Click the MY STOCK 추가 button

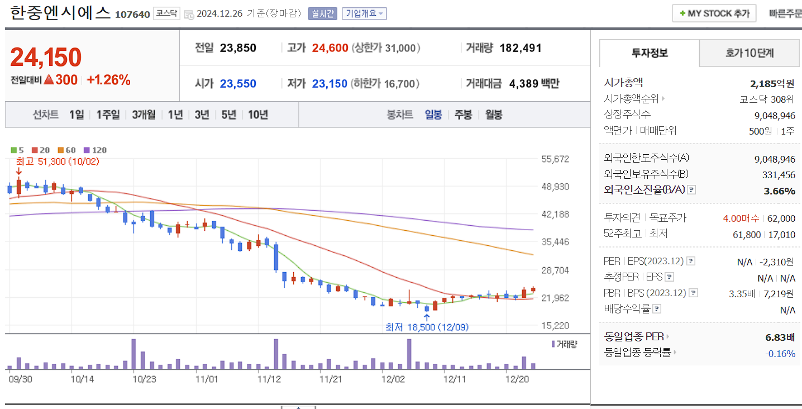(x=714, y=13)
